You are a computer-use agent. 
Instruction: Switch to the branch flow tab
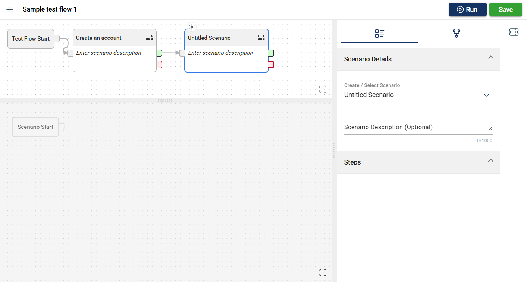[456, 34]
